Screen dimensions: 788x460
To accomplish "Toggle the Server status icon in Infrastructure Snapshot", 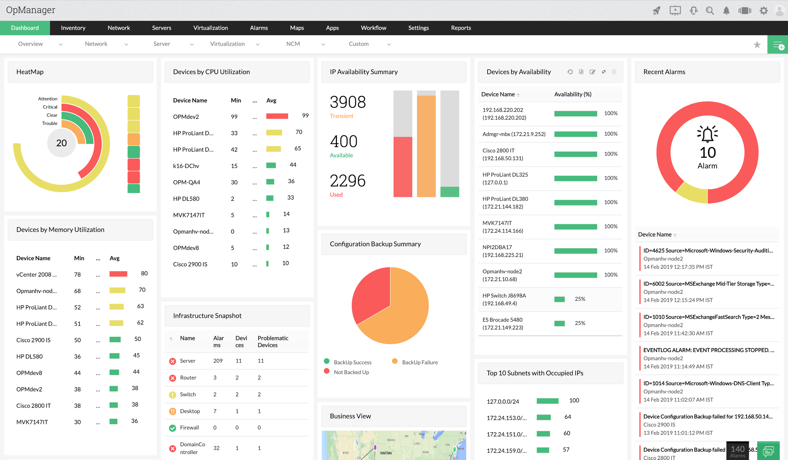I will (x=172, y=361).
